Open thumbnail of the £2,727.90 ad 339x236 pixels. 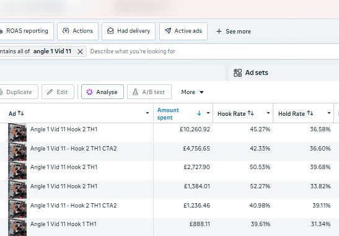(17, 170)
